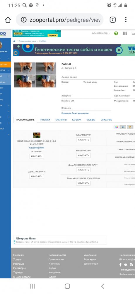Tap Android home button

(67, 286)
